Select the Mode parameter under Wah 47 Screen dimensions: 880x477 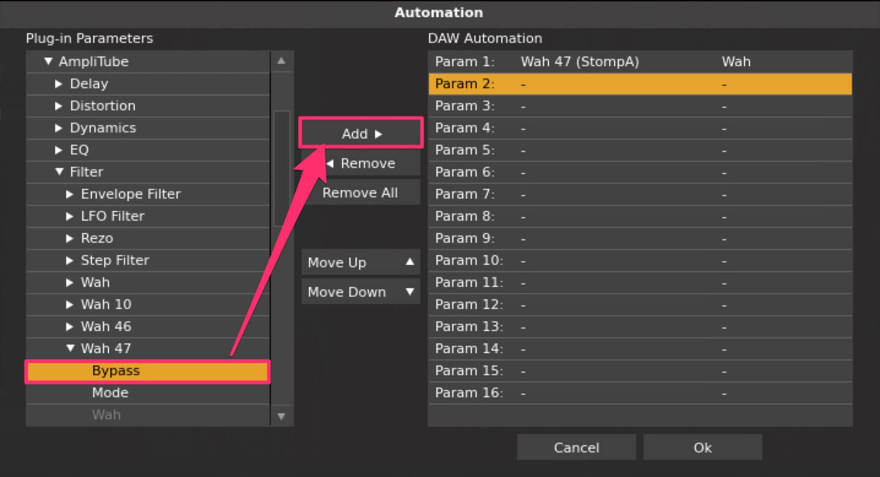[110, 392]
